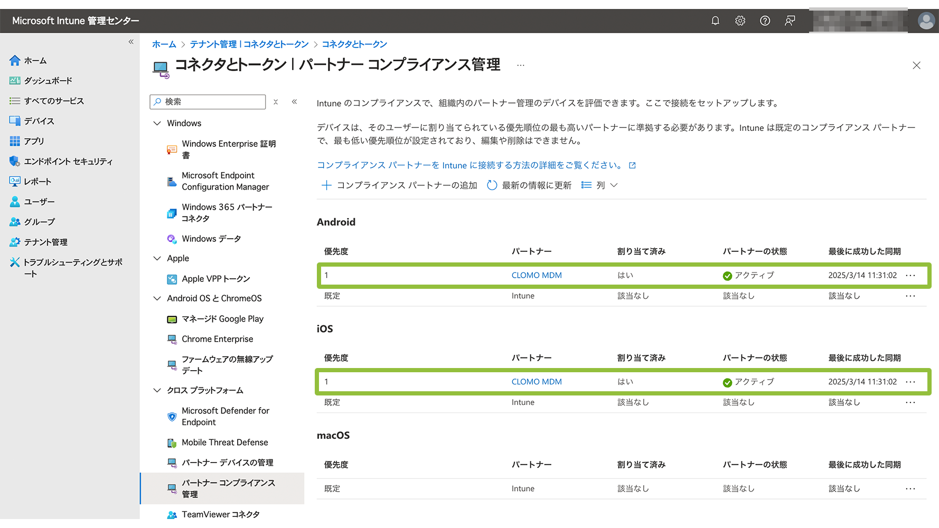Select the レポート icon in sidebar
Image resolution: width=939 pixels, height=528 pixels.
(x=15, y=181)
